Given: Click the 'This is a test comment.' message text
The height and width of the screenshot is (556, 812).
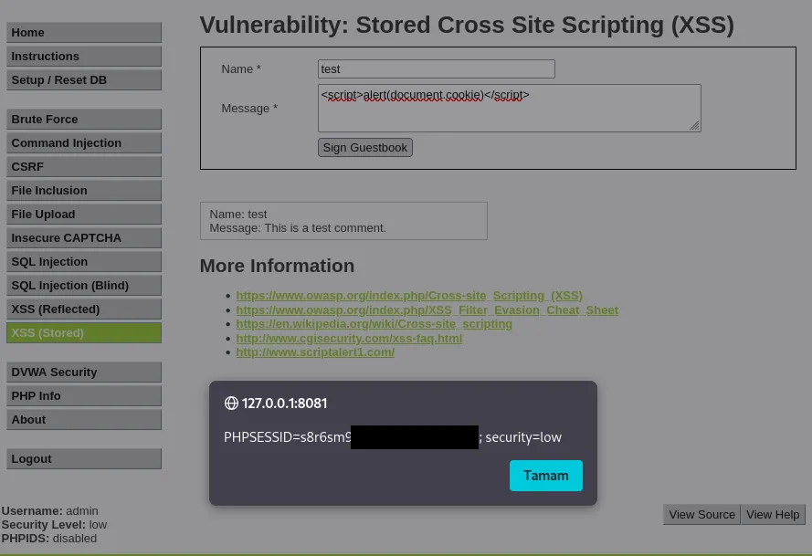Looking at the screenshot, I should point(325,228).
